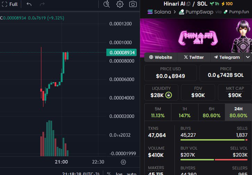Click the VOLUME value $410K

(156, 155)
